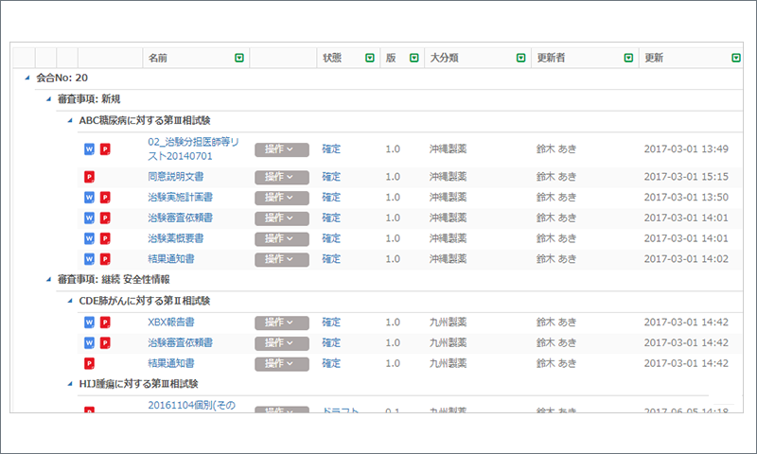Open the 治験実施計画書 document link
757x454 pixels.
pos(180,198)
